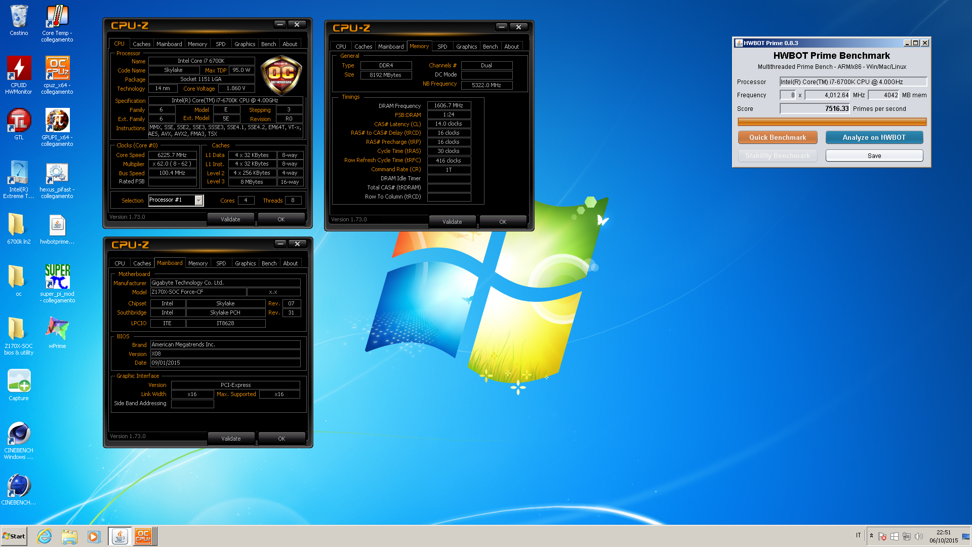
Task: Open About tab in Memory CPU-Z window
Action: [x=512, y=47]
